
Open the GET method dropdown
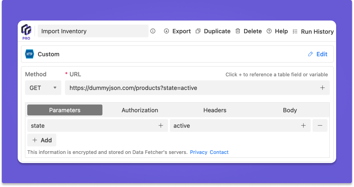tap(43, 88)
